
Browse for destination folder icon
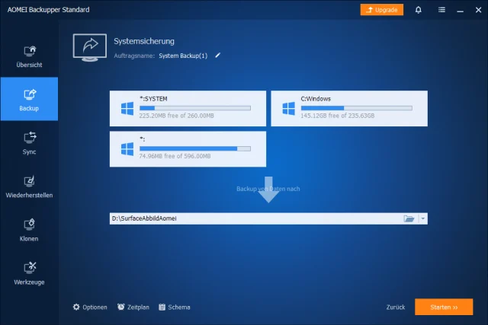pyautogui.click(x=409, y=218)
